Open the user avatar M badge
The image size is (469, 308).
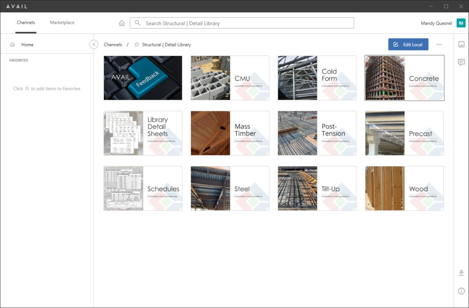pos(461,23)
